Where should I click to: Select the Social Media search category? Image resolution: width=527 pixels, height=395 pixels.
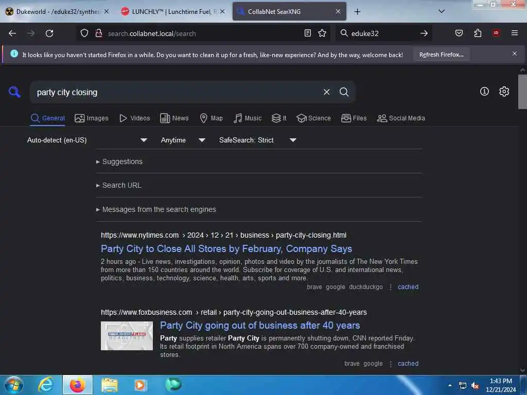pos(401,118)
